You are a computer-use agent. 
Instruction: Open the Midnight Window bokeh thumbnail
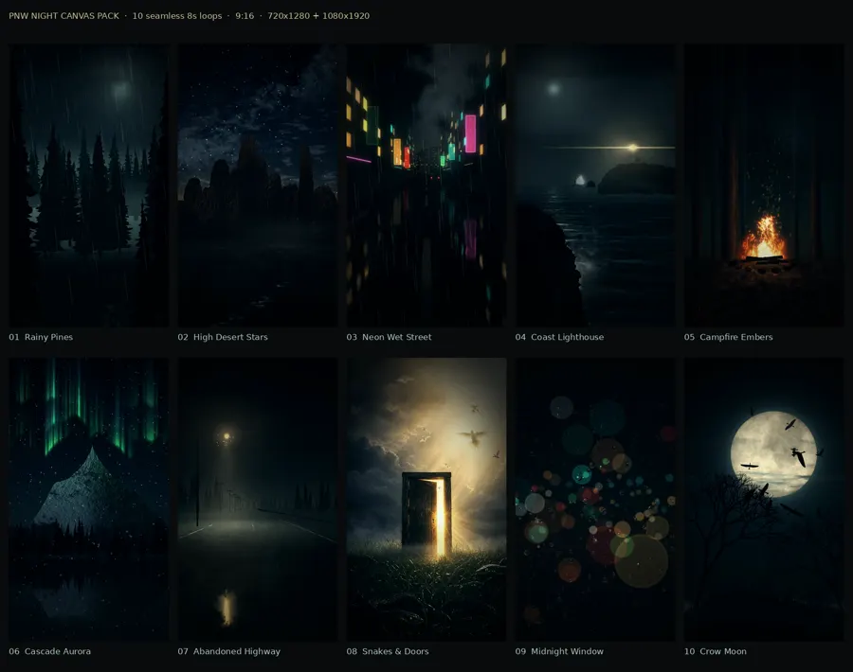click(x=595, y=499)
